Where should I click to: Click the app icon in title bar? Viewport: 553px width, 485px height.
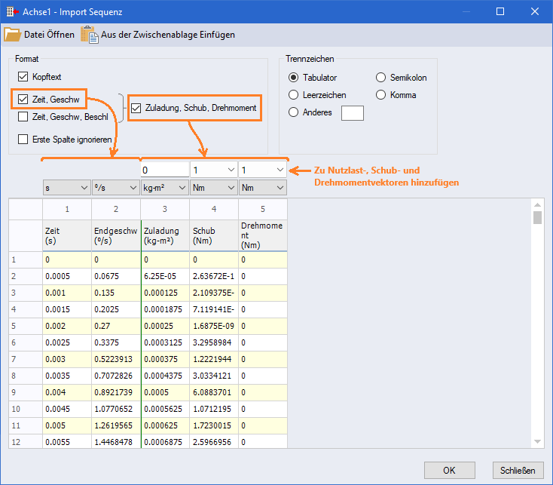pyautogui.click(x=11, y=11)
